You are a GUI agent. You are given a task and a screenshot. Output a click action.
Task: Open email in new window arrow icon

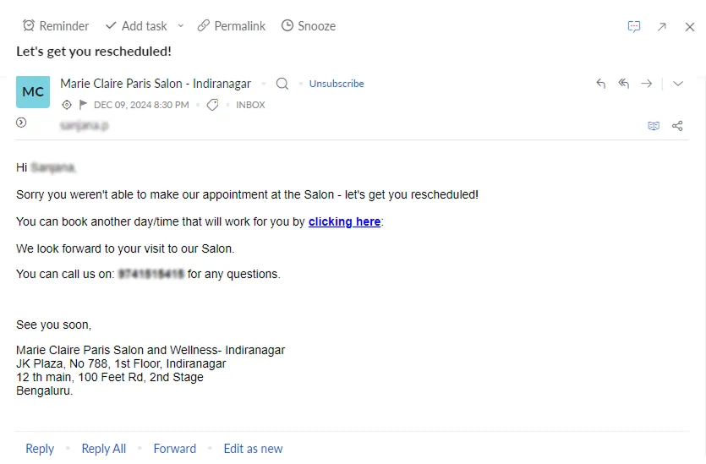click(662, 26)
